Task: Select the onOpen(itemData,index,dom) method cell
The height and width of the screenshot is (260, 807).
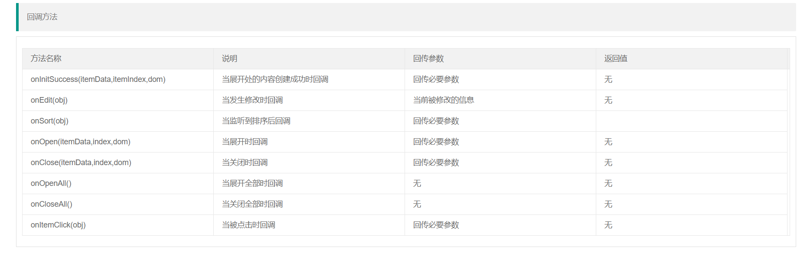Action: [81, 142]
